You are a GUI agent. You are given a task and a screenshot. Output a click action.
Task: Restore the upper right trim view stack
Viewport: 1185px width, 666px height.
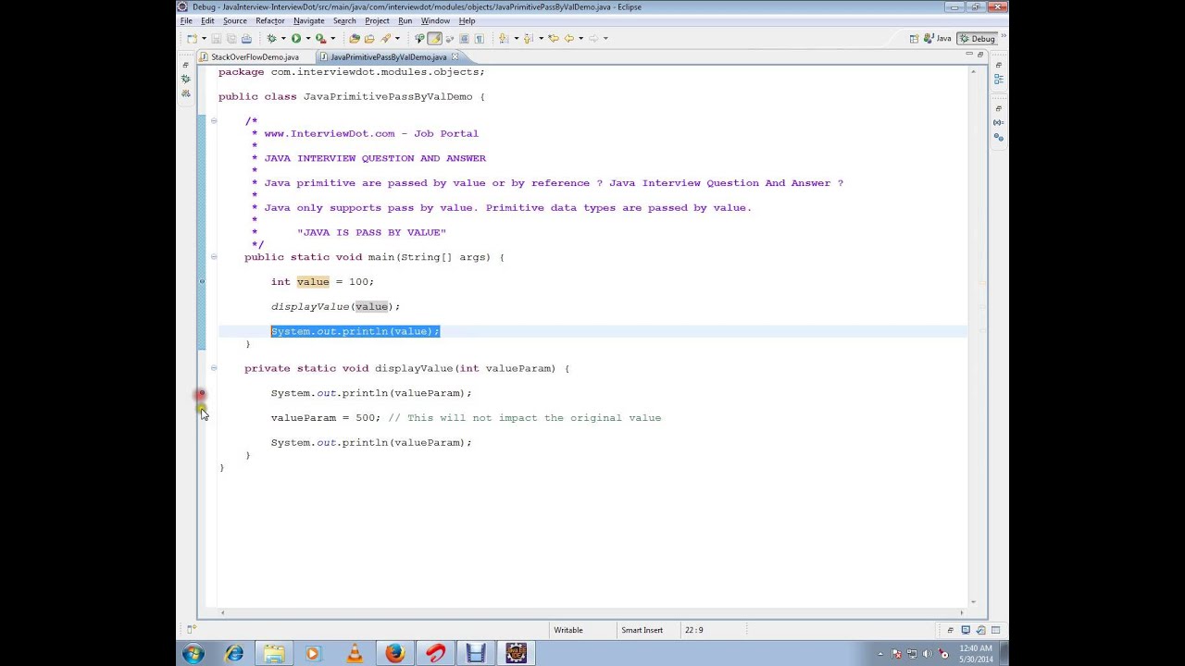tap(998, 66)
